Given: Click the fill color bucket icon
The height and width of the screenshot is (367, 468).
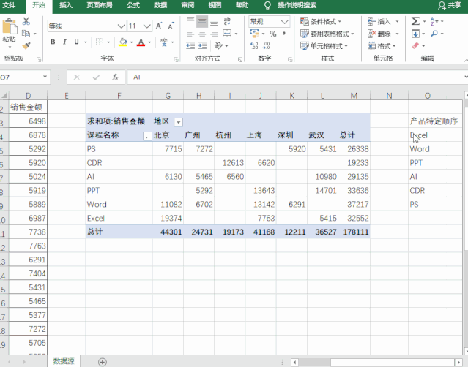Looking at the screenshot, I should click(122, 42).
